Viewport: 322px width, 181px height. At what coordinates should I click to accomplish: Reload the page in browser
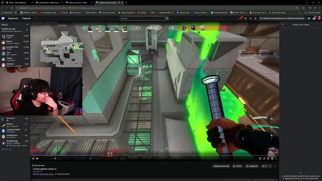coord(12,8)
